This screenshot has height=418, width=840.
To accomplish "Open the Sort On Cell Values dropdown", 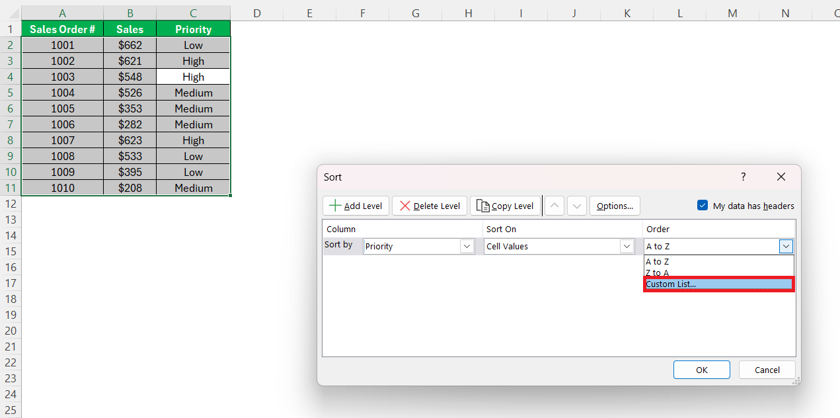I will tap(627, 246).
